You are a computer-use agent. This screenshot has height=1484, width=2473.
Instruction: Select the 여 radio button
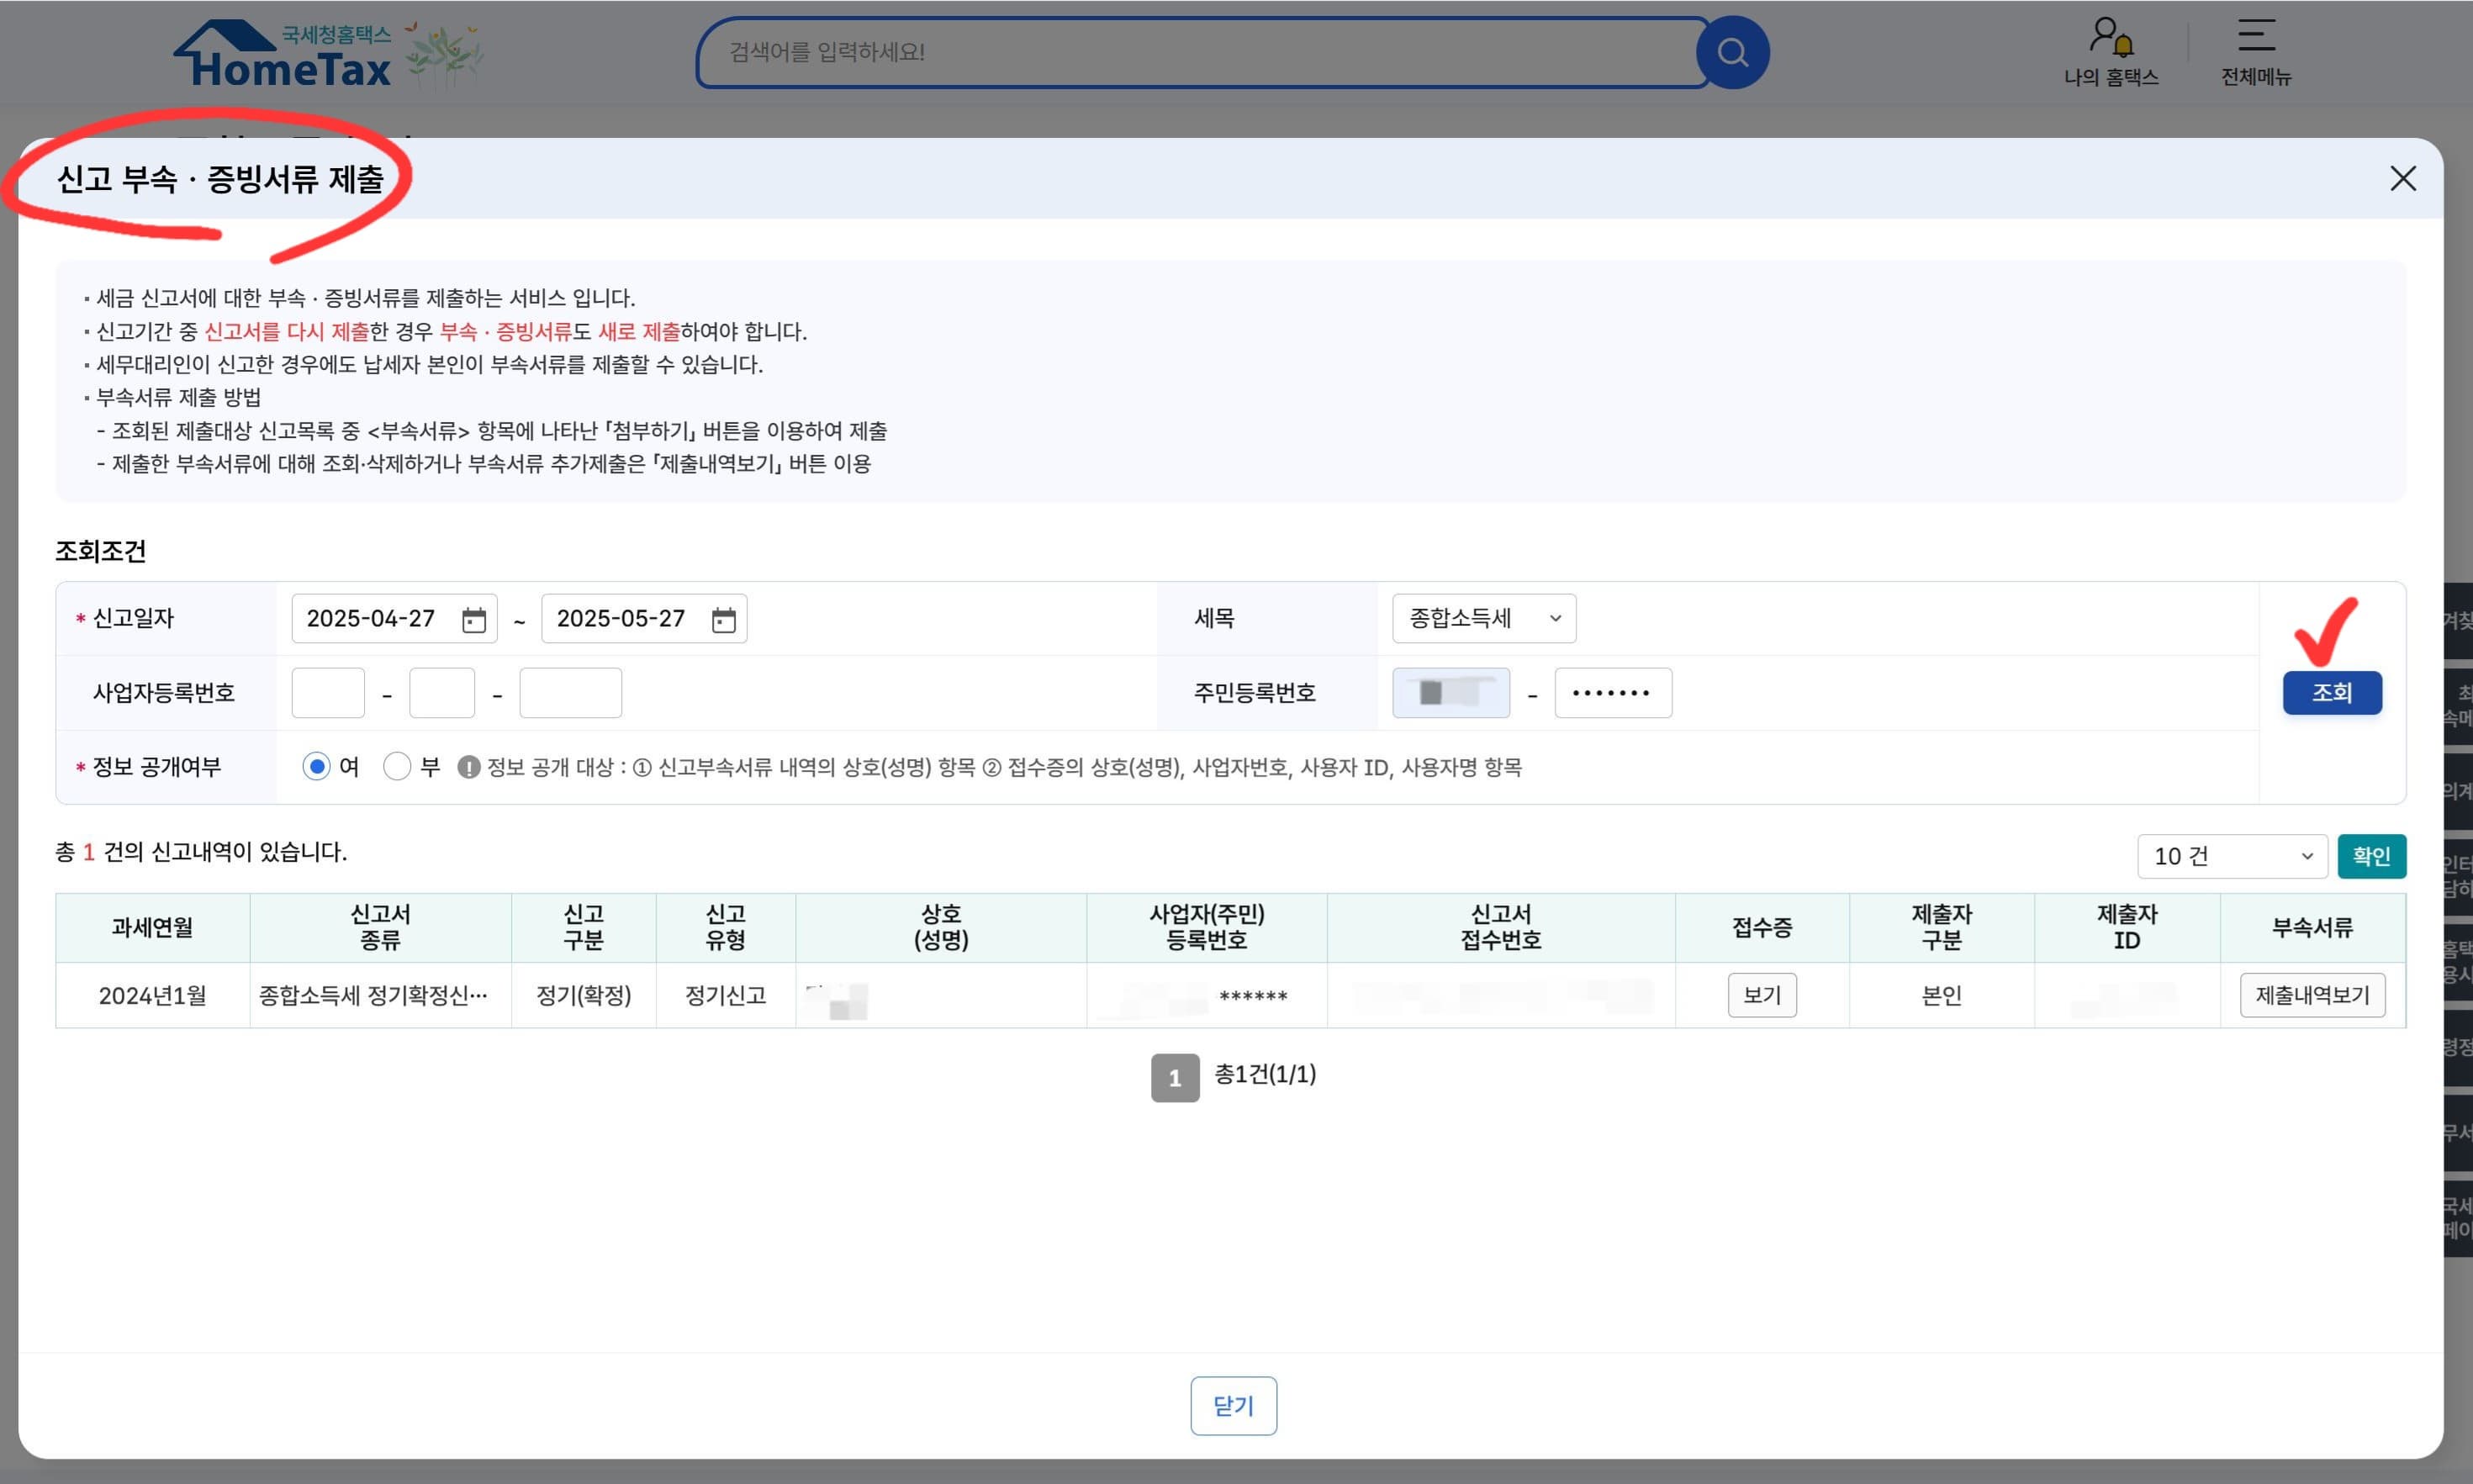[x=316, y=767]
